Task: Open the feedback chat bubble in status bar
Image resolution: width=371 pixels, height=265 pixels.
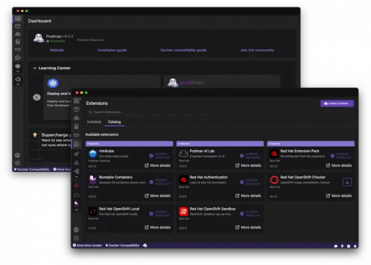Action: click(336, 246)
